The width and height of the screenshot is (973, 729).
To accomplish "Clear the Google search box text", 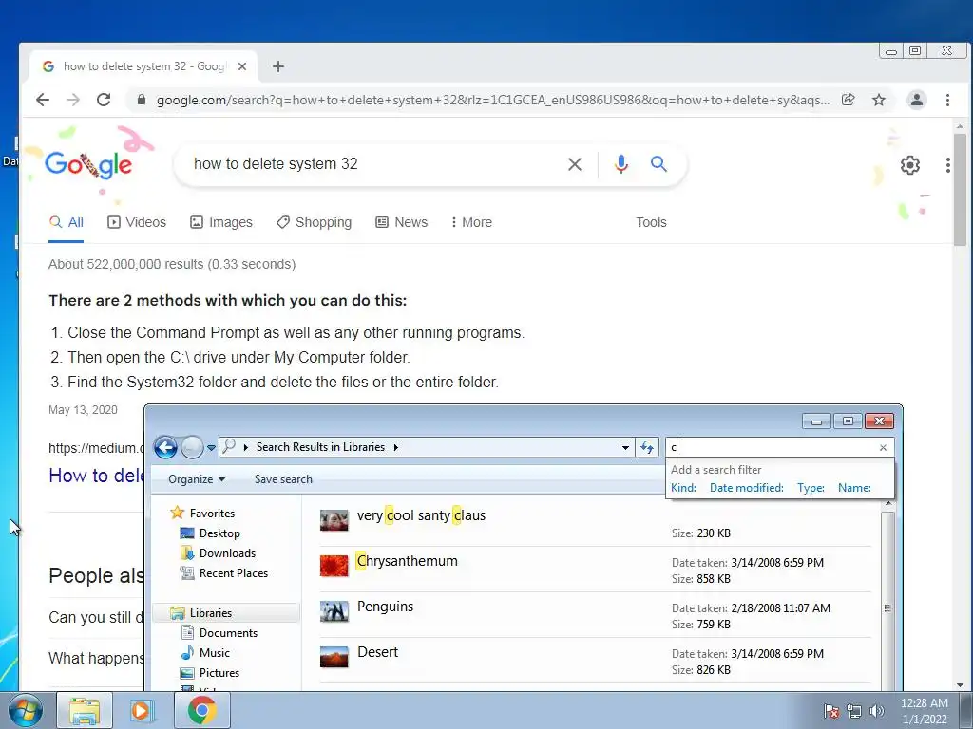I will click(575, 164).
